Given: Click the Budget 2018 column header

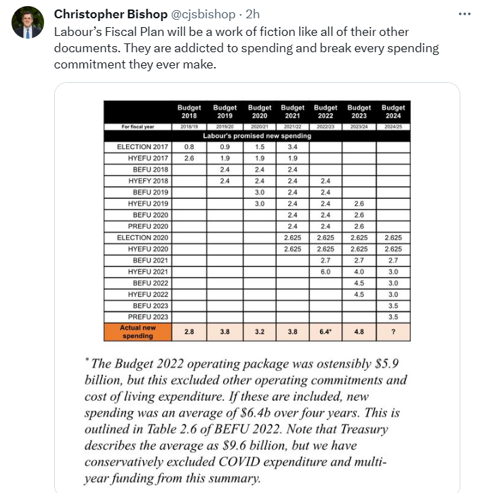Looking at the screenshot, I should tap(189, 111).
